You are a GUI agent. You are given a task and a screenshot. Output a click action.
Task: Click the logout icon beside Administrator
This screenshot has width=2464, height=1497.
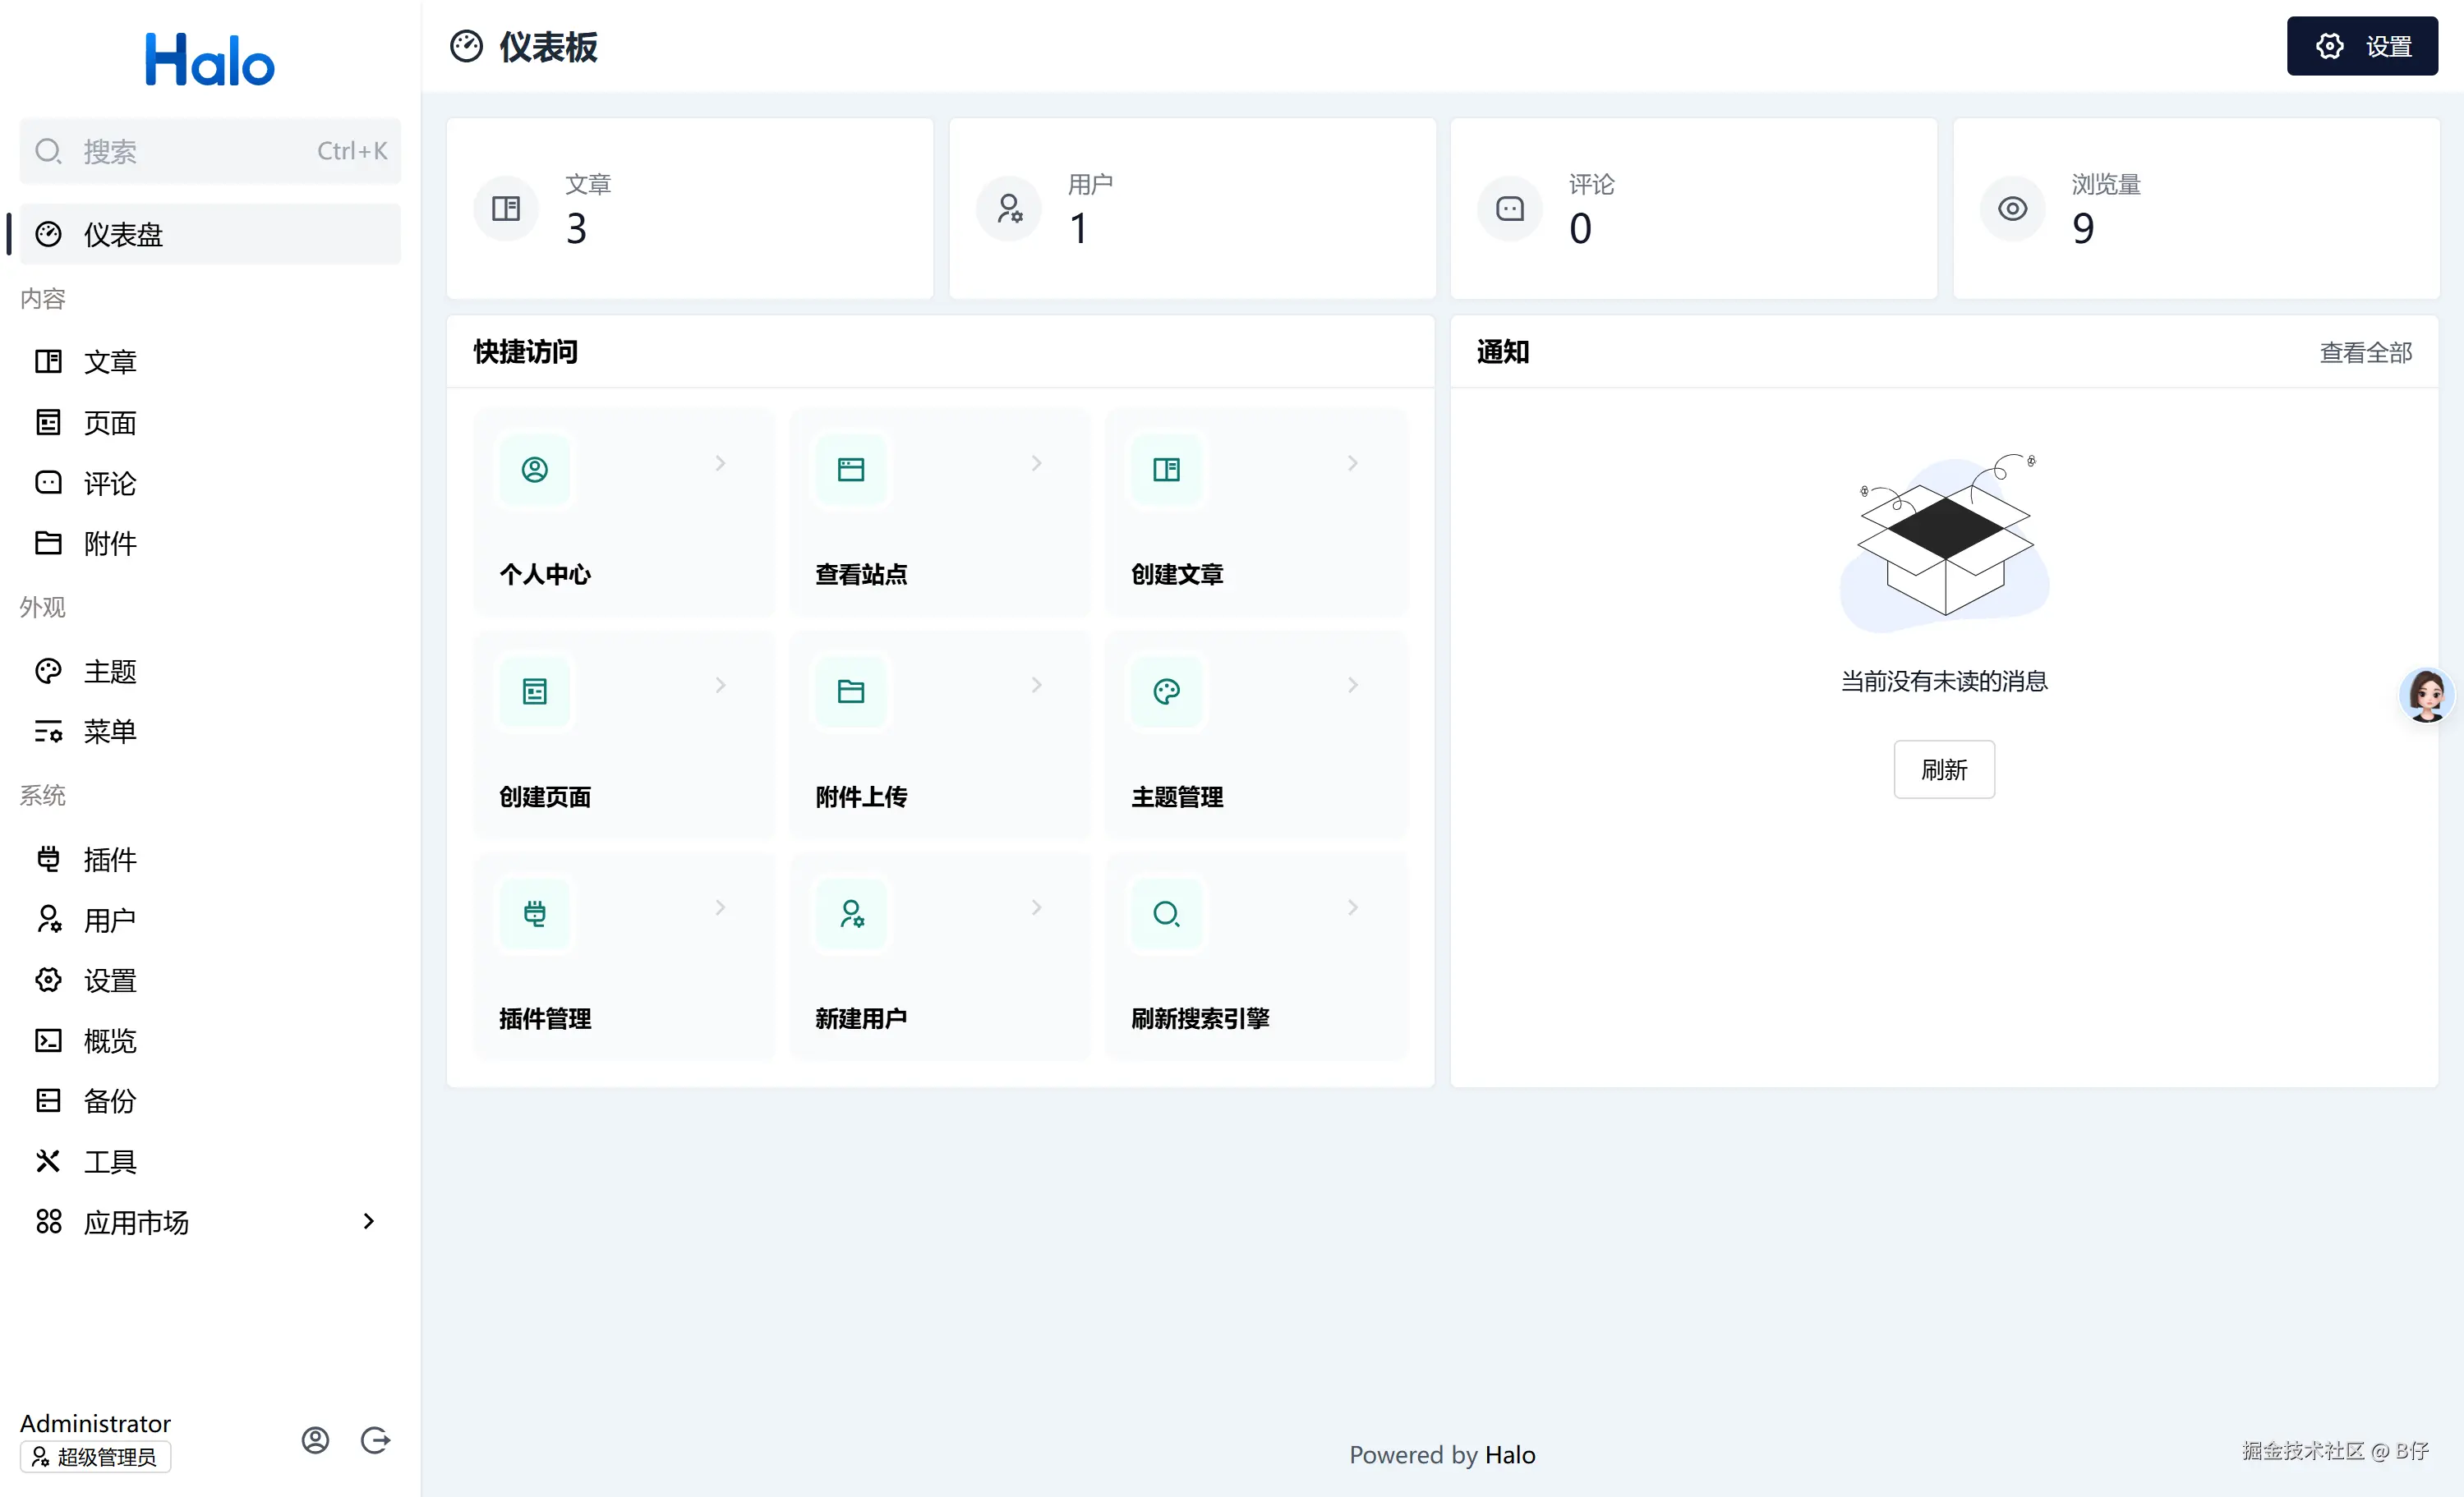coord(375,1440)
